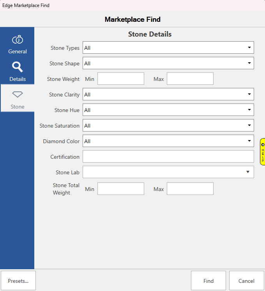
Task: Open the Presets... button
Action: [x=18, y=280]
